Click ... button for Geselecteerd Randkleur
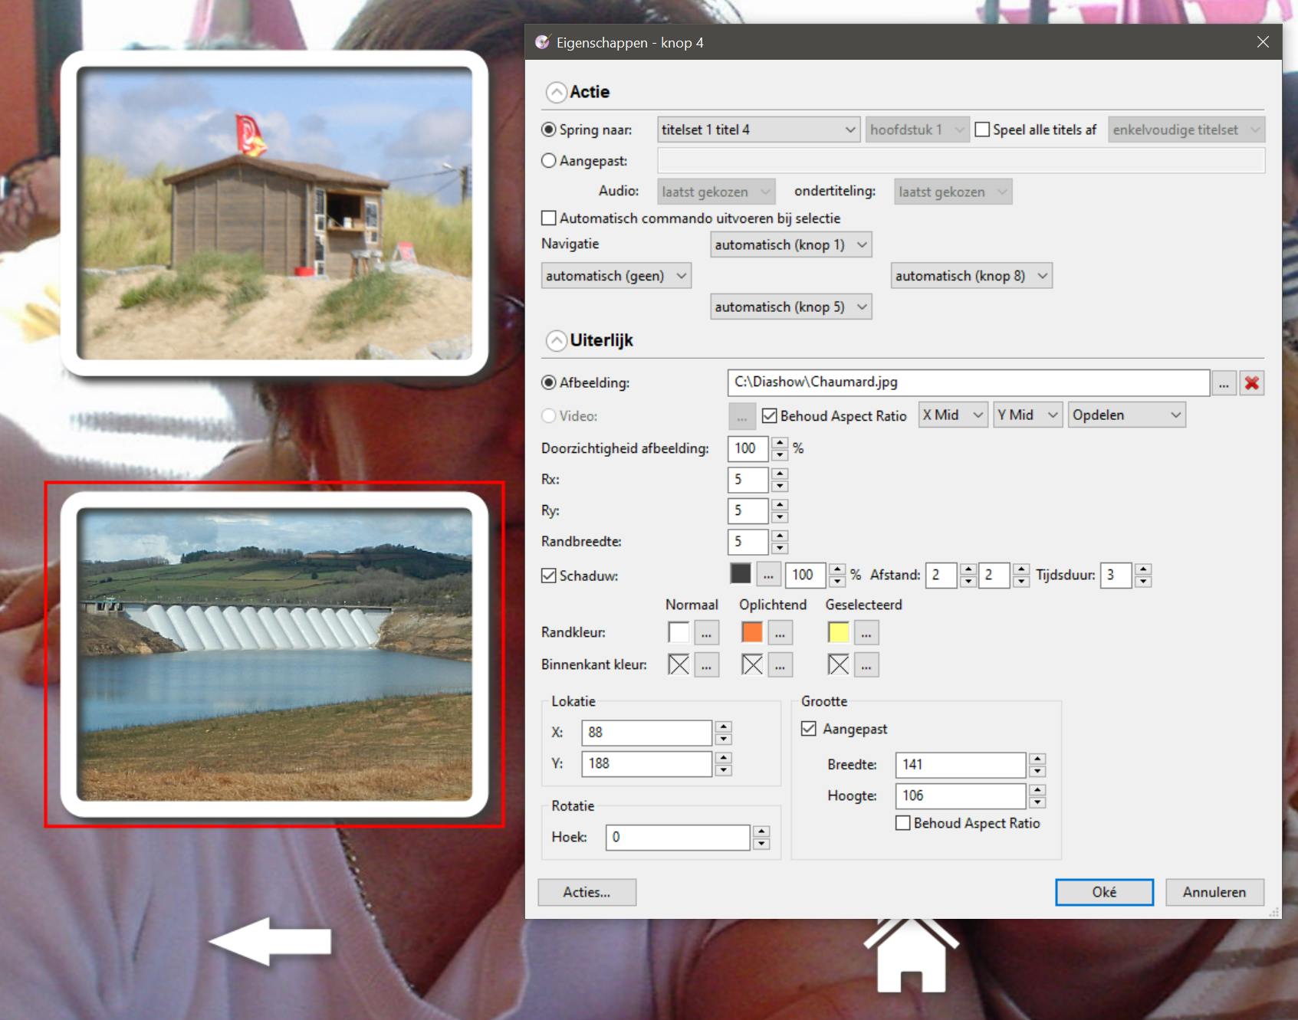1298x1020 pixels. tap(866, 633)
